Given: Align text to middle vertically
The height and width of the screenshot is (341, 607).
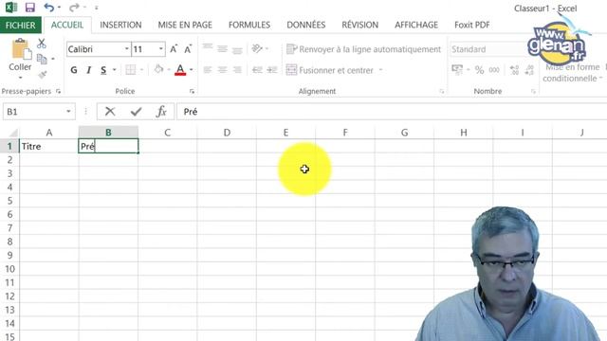Looking at the screenshot, I should tap(222, 48).
